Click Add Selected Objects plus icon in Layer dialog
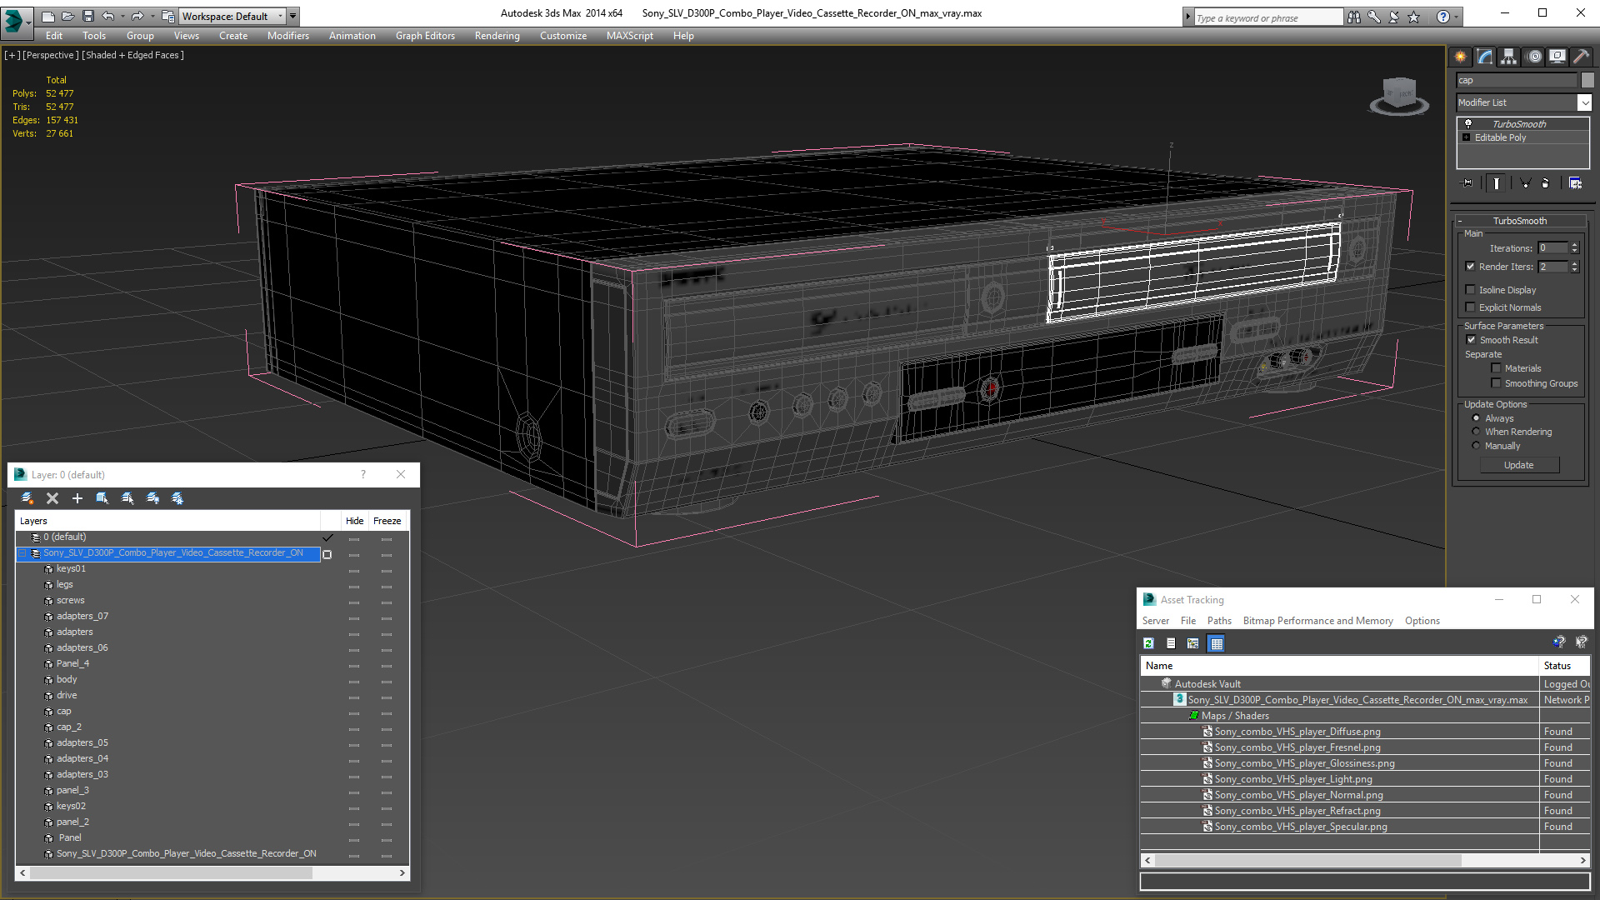The height and width of the screenshot is (900, 1600). pyautogui.click(x=77, y=498)
